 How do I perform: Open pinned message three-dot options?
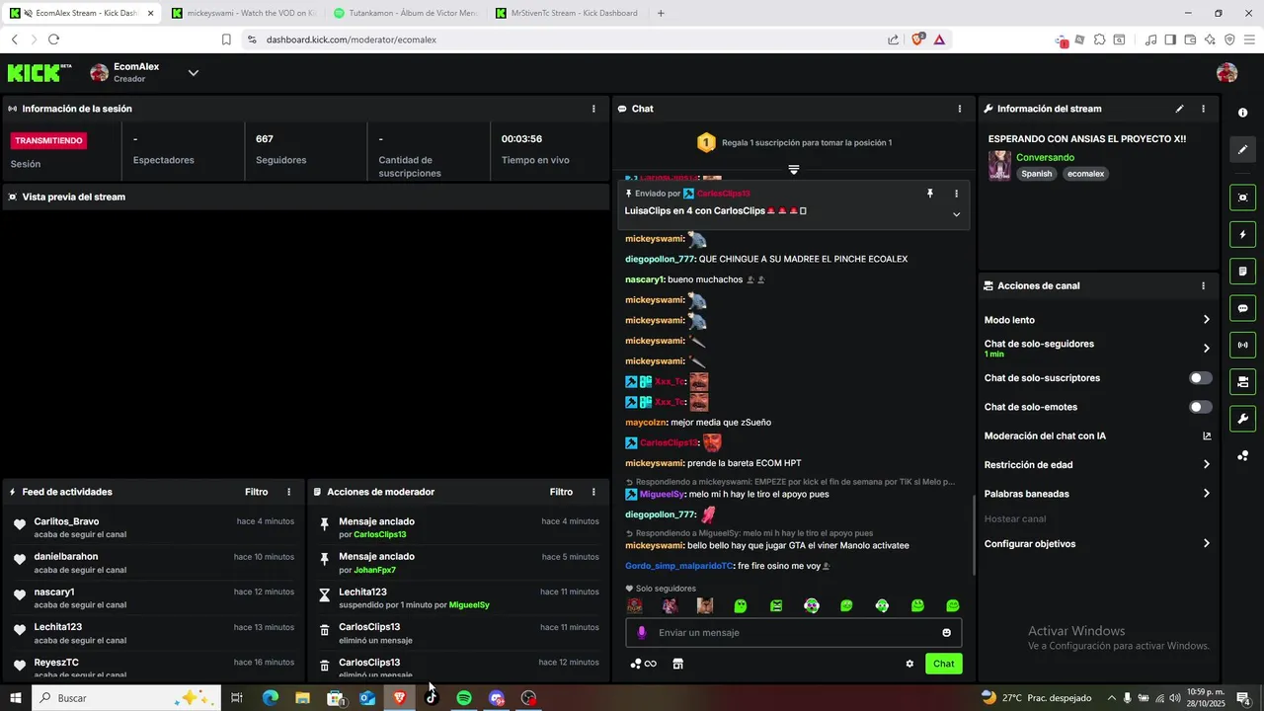956,194
